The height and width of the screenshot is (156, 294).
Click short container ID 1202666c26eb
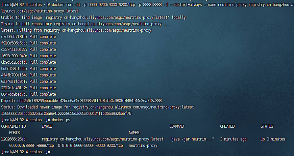(x=13, y=139)
